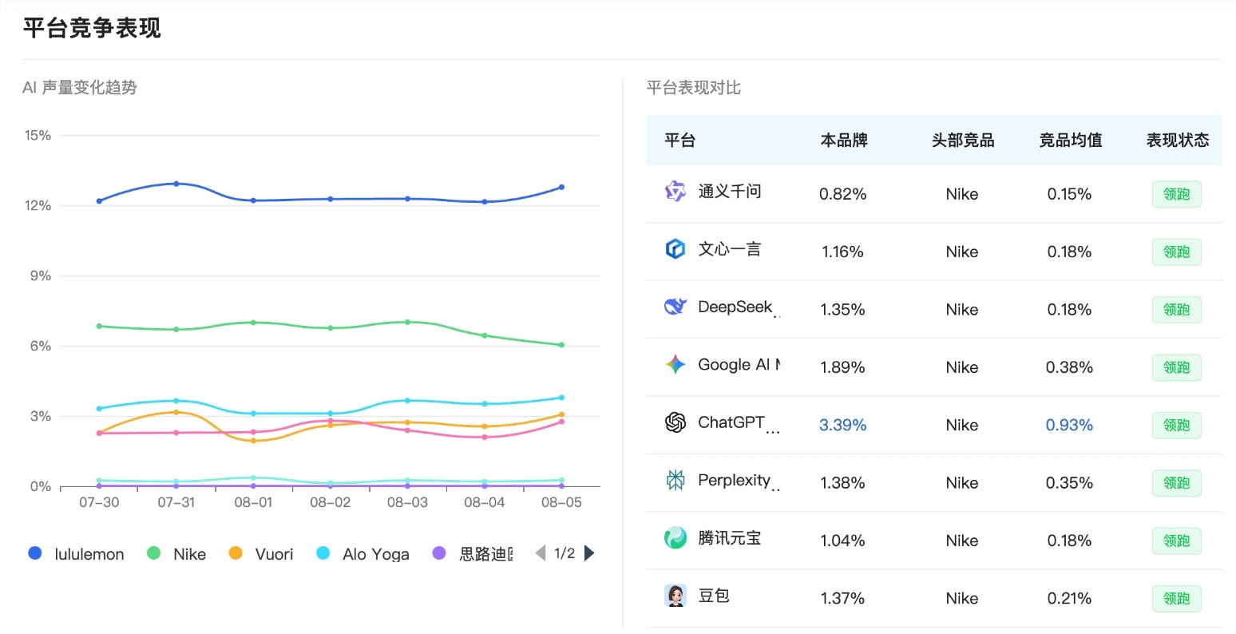Screen dimensions: 1236x634
Task: Click the 1.16% value in 文心一言 row
Action: point(843,252)
